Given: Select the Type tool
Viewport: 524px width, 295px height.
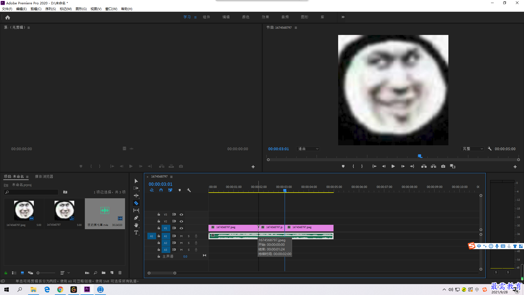Looking at the screenshot, I should [136, 232].
